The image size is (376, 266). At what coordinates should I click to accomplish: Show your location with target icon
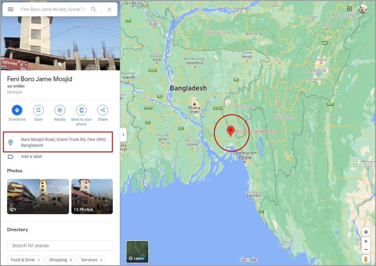click(366, 232)
